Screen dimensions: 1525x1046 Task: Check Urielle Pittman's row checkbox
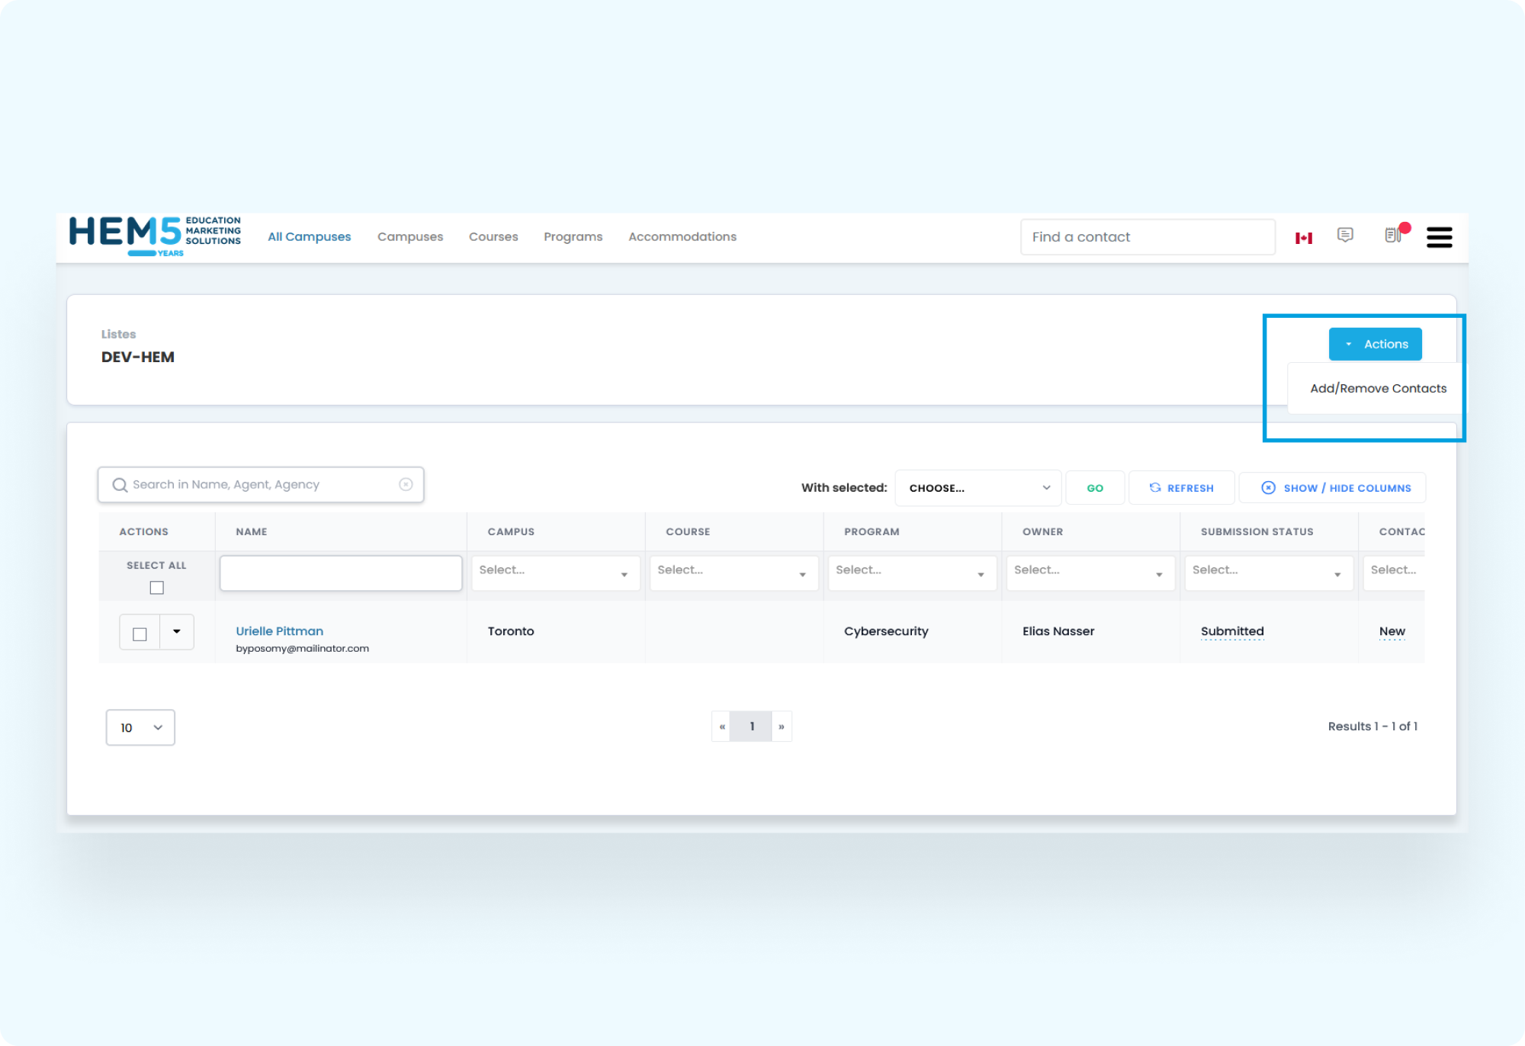139,632
